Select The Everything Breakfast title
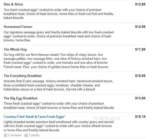 [22, 76]
